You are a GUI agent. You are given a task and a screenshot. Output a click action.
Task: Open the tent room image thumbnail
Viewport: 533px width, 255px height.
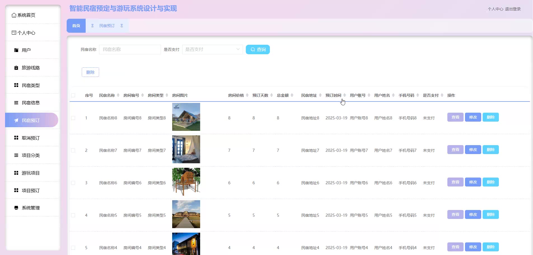point(186,117)
